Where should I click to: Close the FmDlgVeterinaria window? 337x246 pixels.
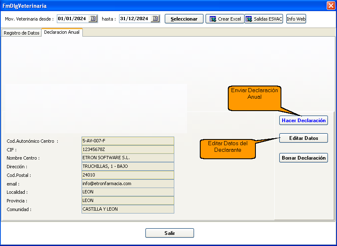tap(330, 6)
